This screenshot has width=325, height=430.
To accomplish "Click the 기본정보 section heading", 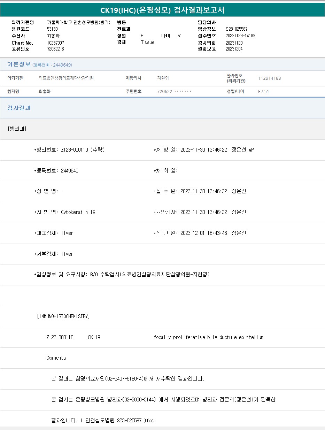I will tap(19, 64).
